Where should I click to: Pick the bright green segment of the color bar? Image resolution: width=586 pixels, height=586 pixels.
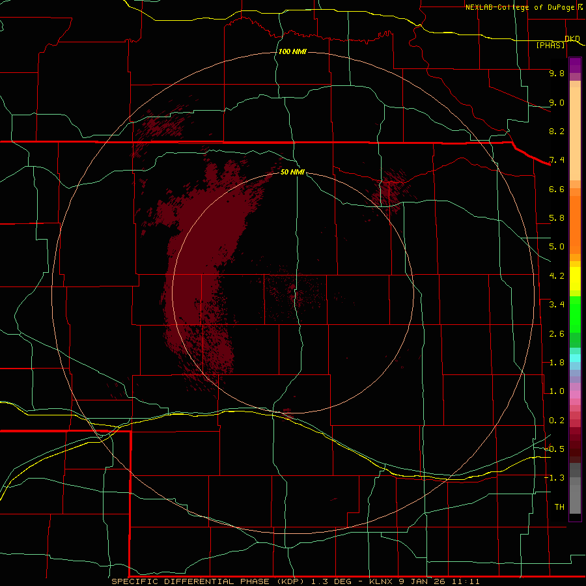(x=575, y=314)
